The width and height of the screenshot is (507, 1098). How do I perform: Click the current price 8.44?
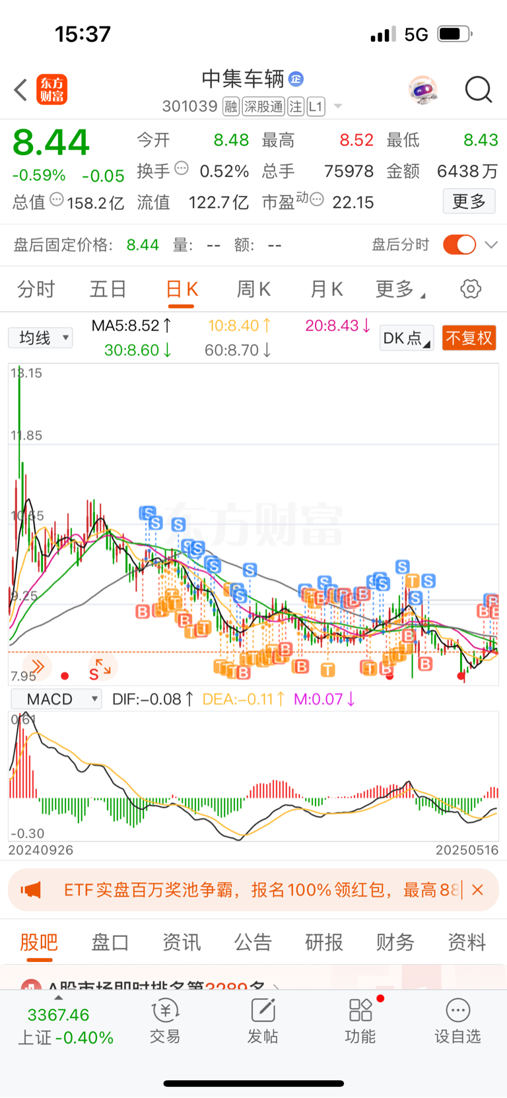pyautogui.click(x=51, y=142)
